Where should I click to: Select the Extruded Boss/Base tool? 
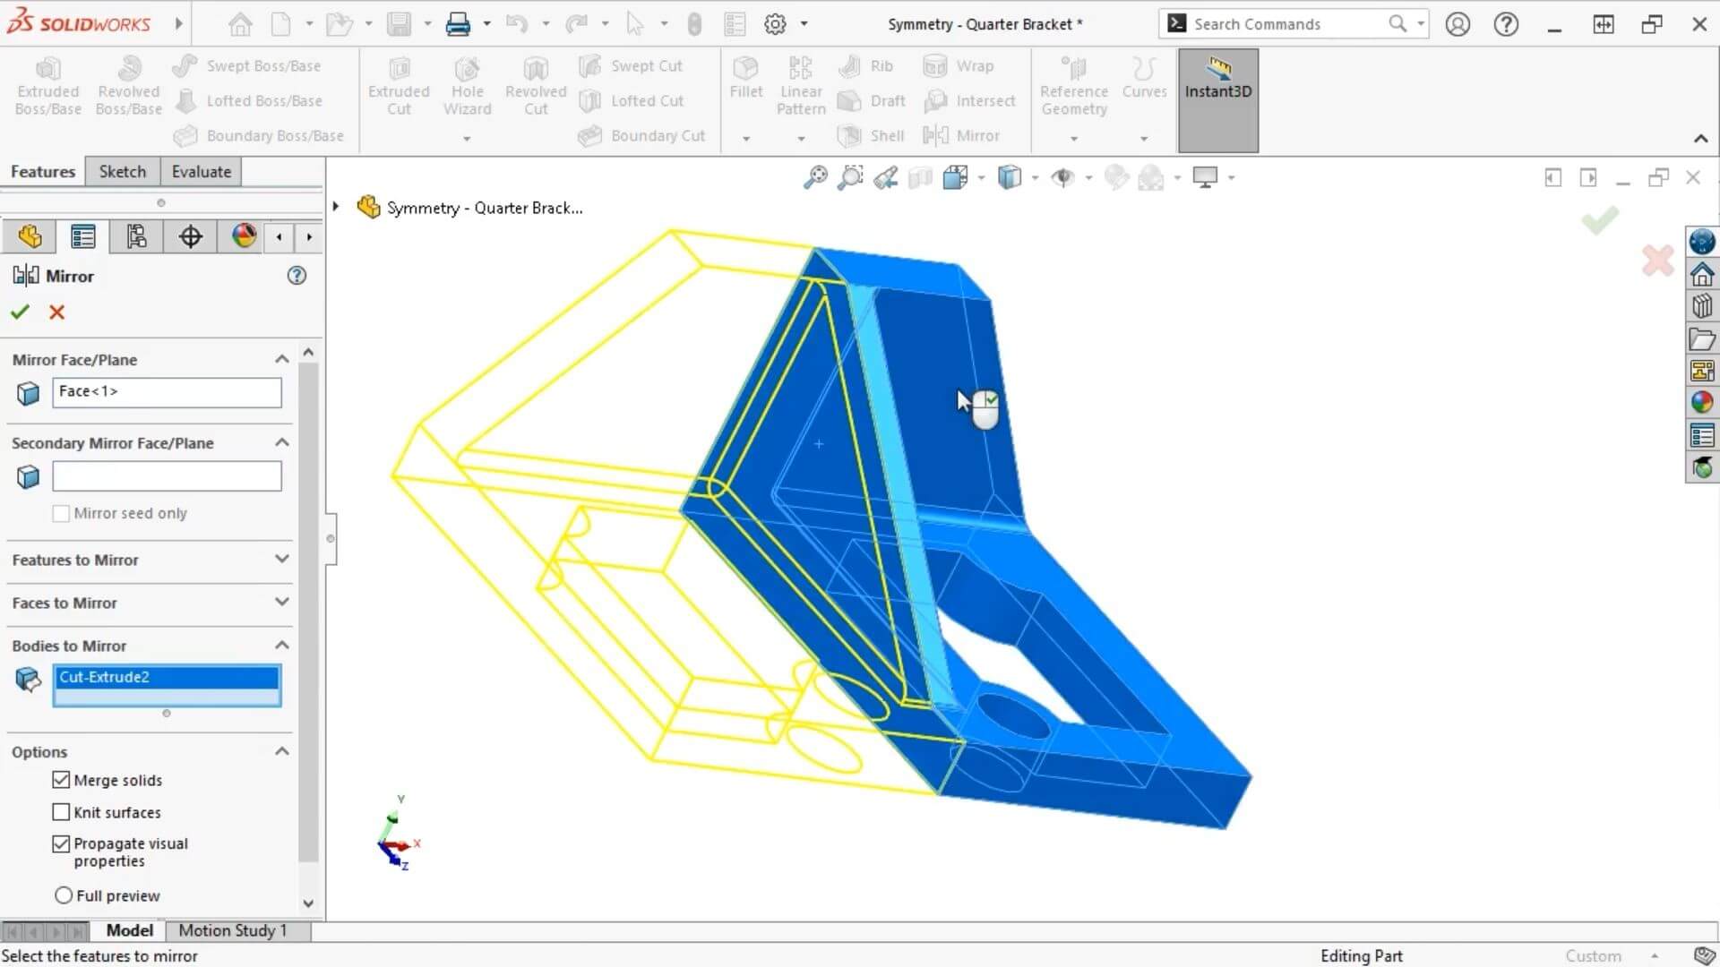pos(47,85)
